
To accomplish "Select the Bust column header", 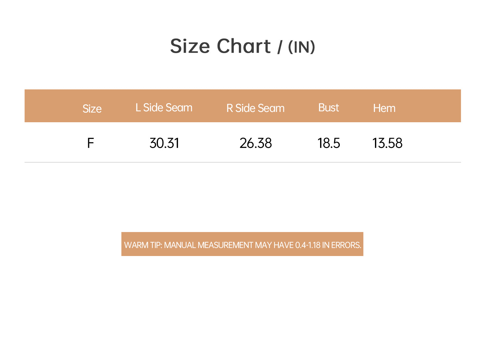I will (329, 107).
